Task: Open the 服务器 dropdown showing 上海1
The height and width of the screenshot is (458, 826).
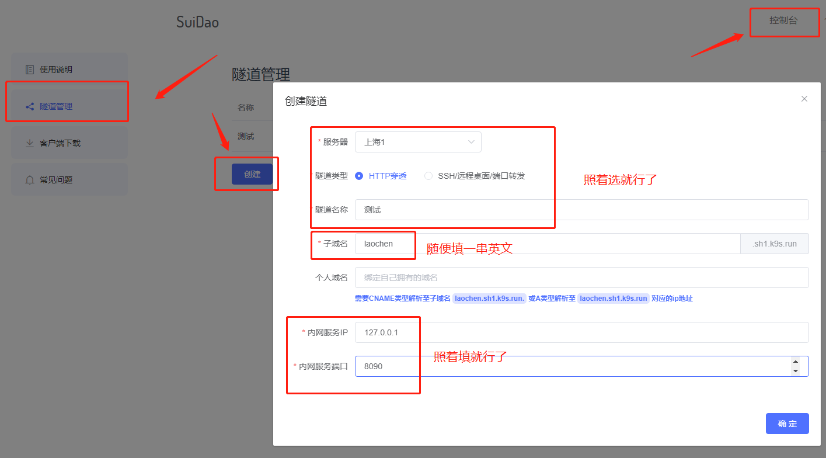Action: [418, 142]
